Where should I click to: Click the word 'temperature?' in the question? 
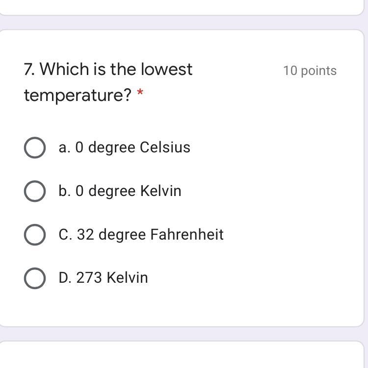(78, 95)
